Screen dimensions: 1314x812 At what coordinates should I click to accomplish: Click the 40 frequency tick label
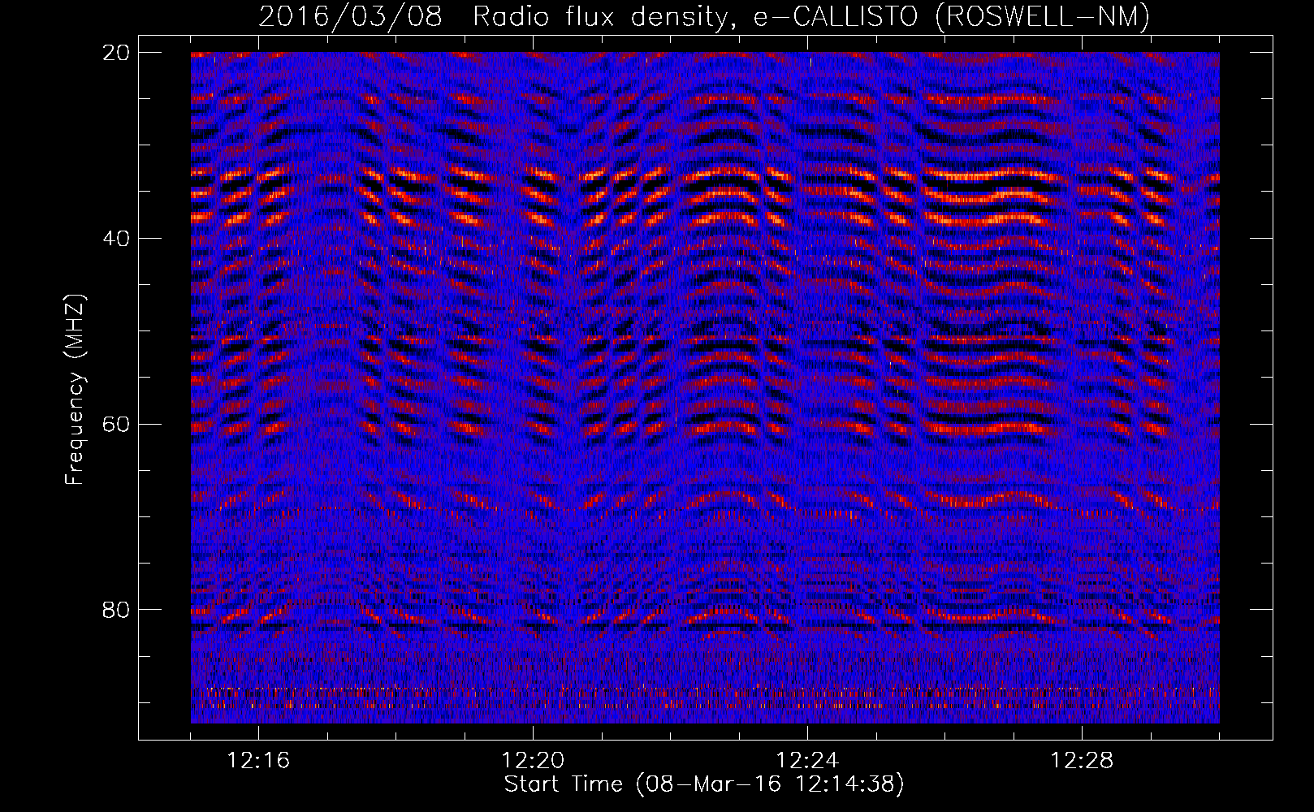tap(116, 238)
